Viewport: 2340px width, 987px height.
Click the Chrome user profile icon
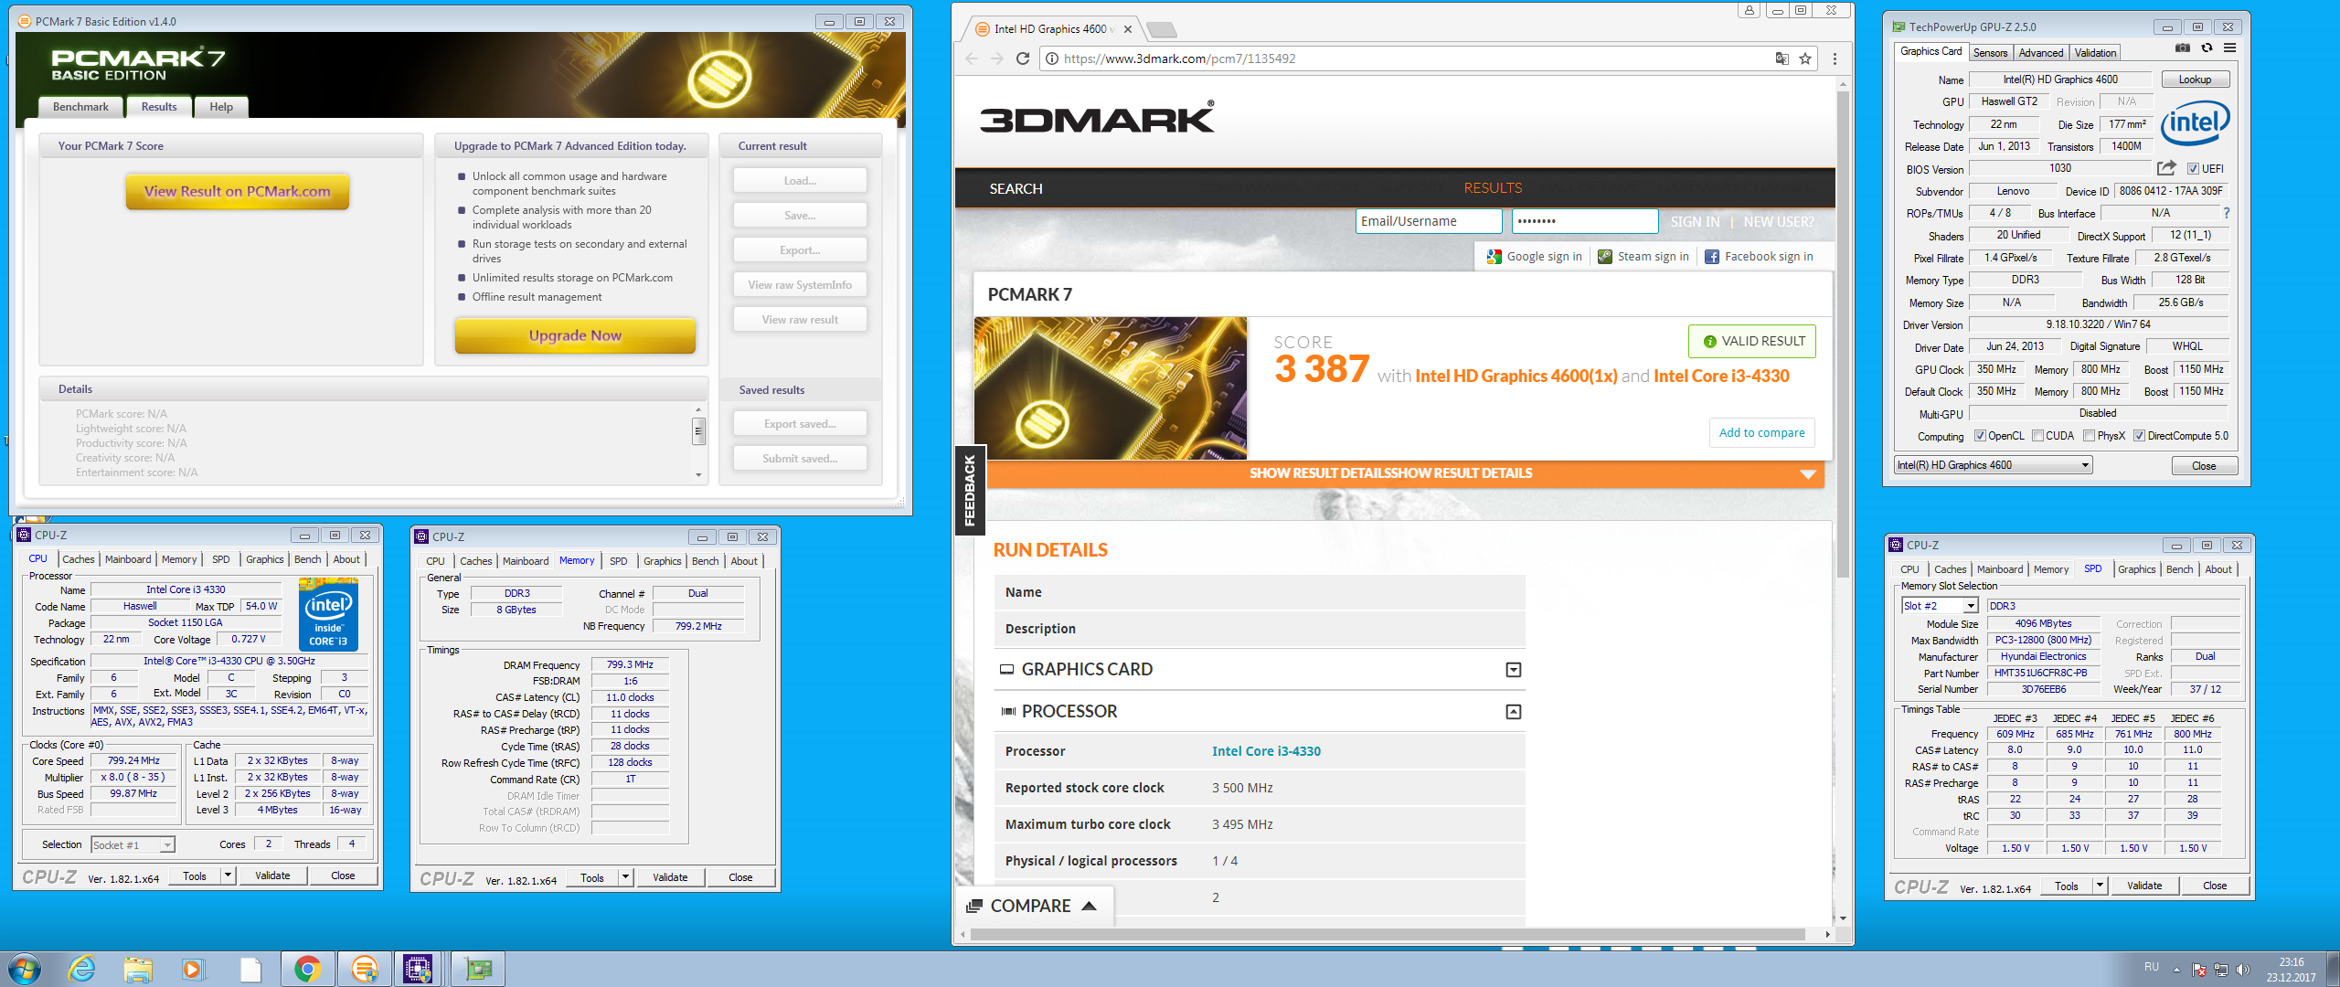[1749, 10]
